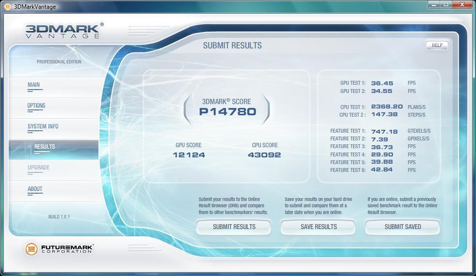Click the Online Result Browser description text
This screenshot has width=476, height=276.
click(233, 206)
